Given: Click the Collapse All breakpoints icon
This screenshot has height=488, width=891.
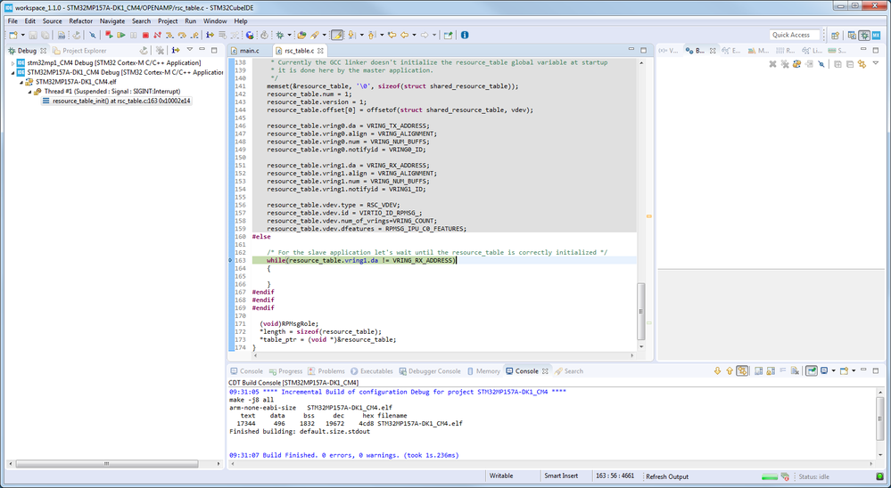Looking at the screenshot, I should click(850, 64).
